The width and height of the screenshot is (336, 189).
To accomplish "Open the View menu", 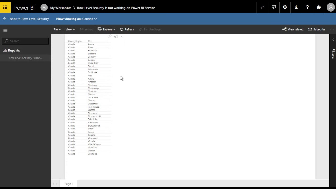I will (x=70, y=29).
